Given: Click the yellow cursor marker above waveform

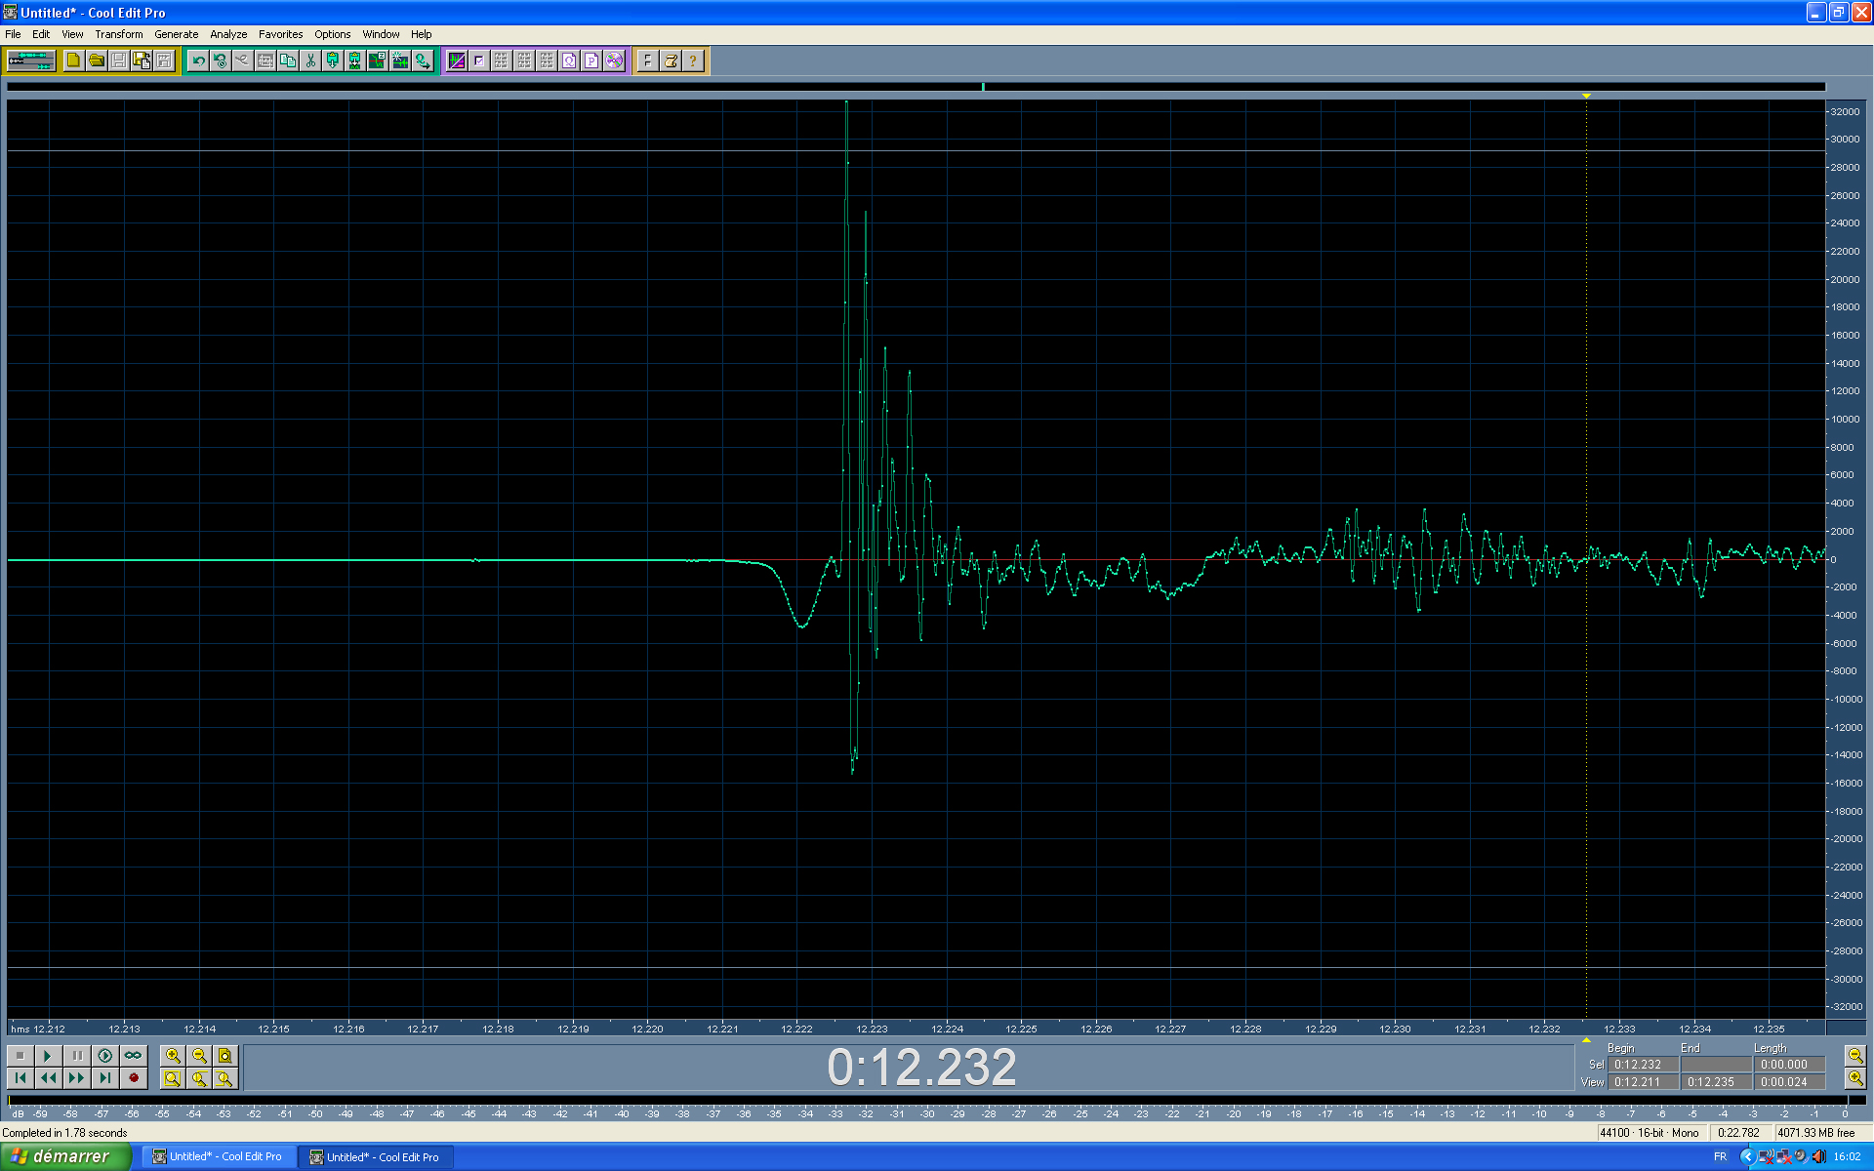Looking at the screenshot, I should [1586, 96].
